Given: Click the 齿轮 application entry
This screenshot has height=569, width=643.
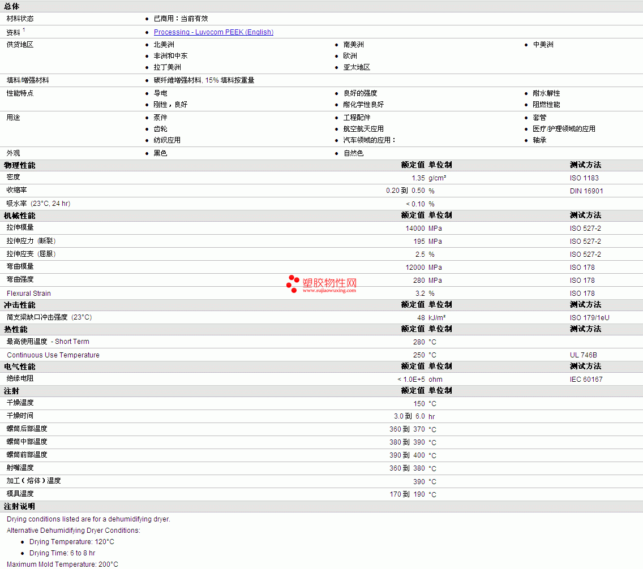Looking at the screenshot, I should pyautogui.click(x=160, y=128).
